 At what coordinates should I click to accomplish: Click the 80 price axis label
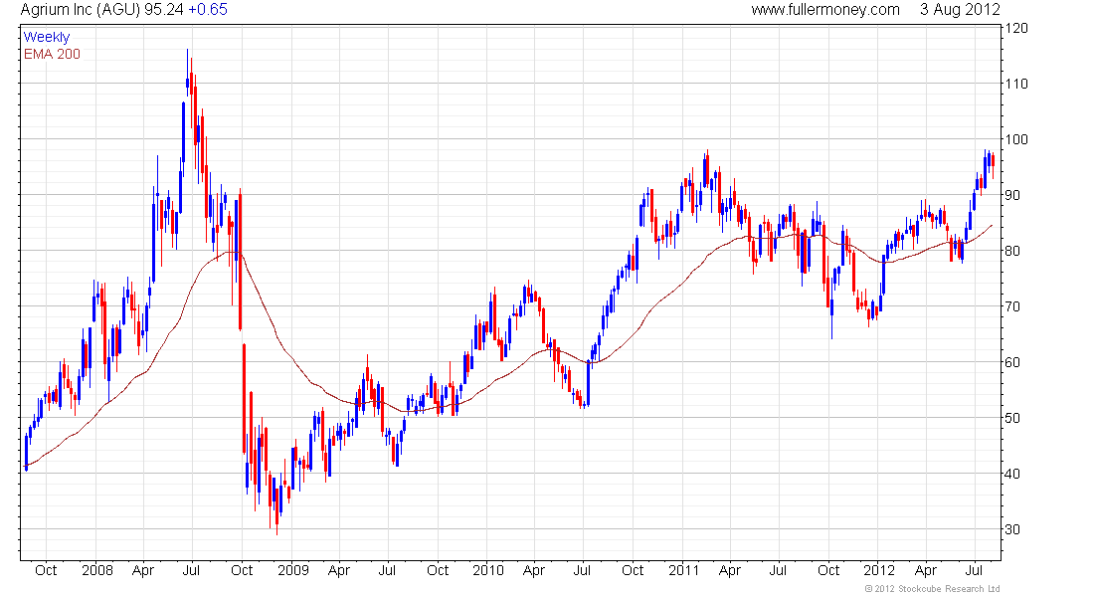pyautogui.click(x=1012, y=251)
